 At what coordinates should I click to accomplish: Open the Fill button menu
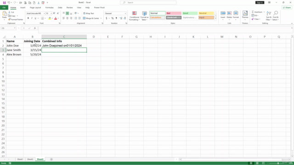coord(255,16)
